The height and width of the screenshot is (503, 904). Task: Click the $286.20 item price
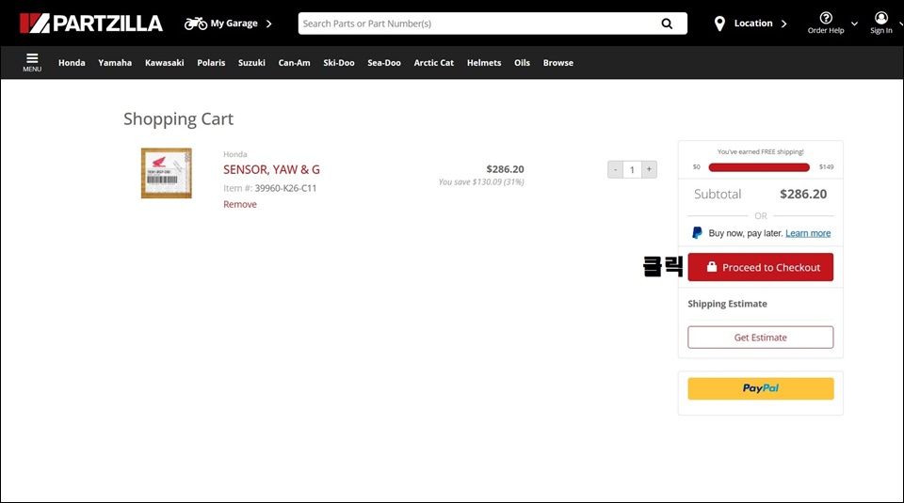coord(505,169)
